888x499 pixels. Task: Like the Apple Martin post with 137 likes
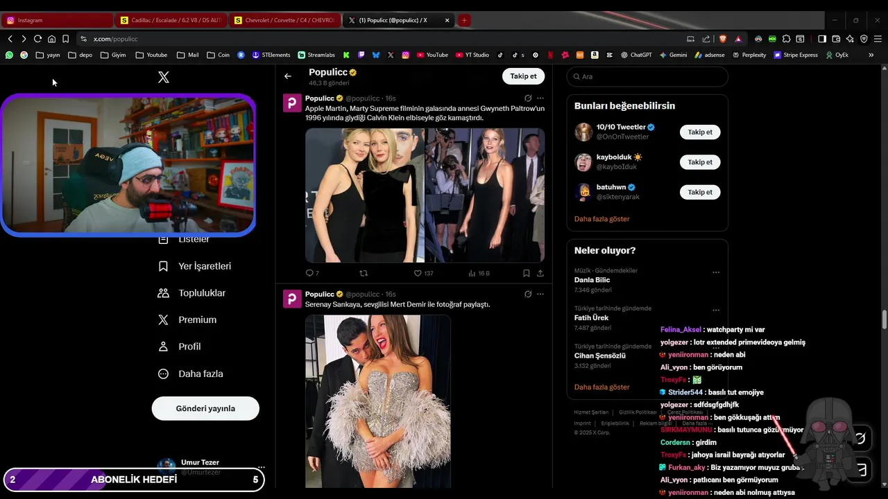click(418, 273)
